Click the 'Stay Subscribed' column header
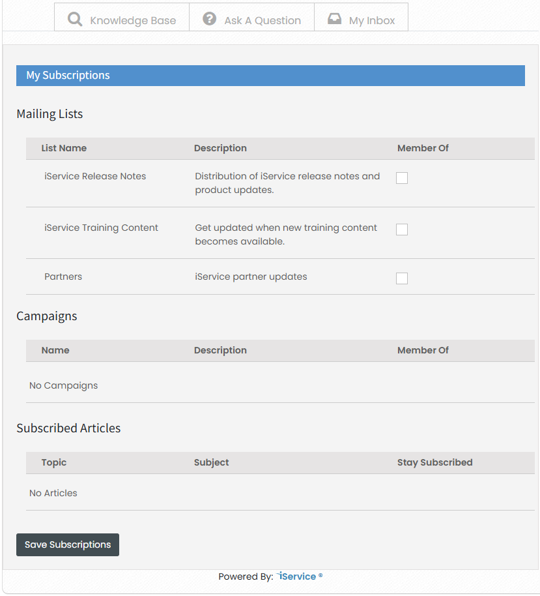 point(435,462)
